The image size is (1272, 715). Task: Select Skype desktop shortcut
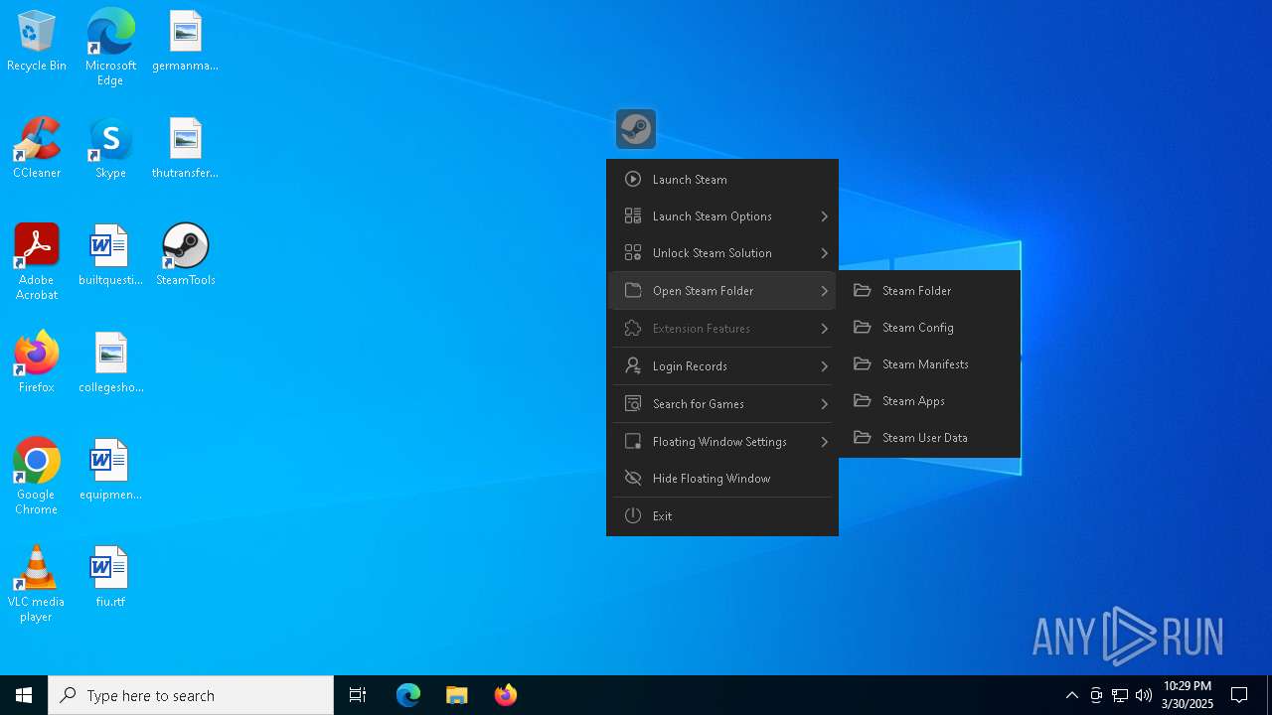[110, 148]
